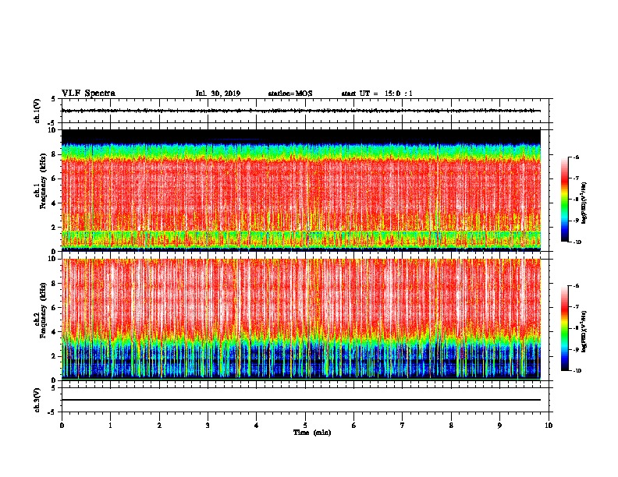Click the "Time (min)" x-axis label
The width and height of the screenshot is (618, 477).
point(312,433)
